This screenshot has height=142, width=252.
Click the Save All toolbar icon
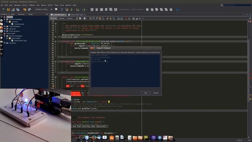(18, 9)
